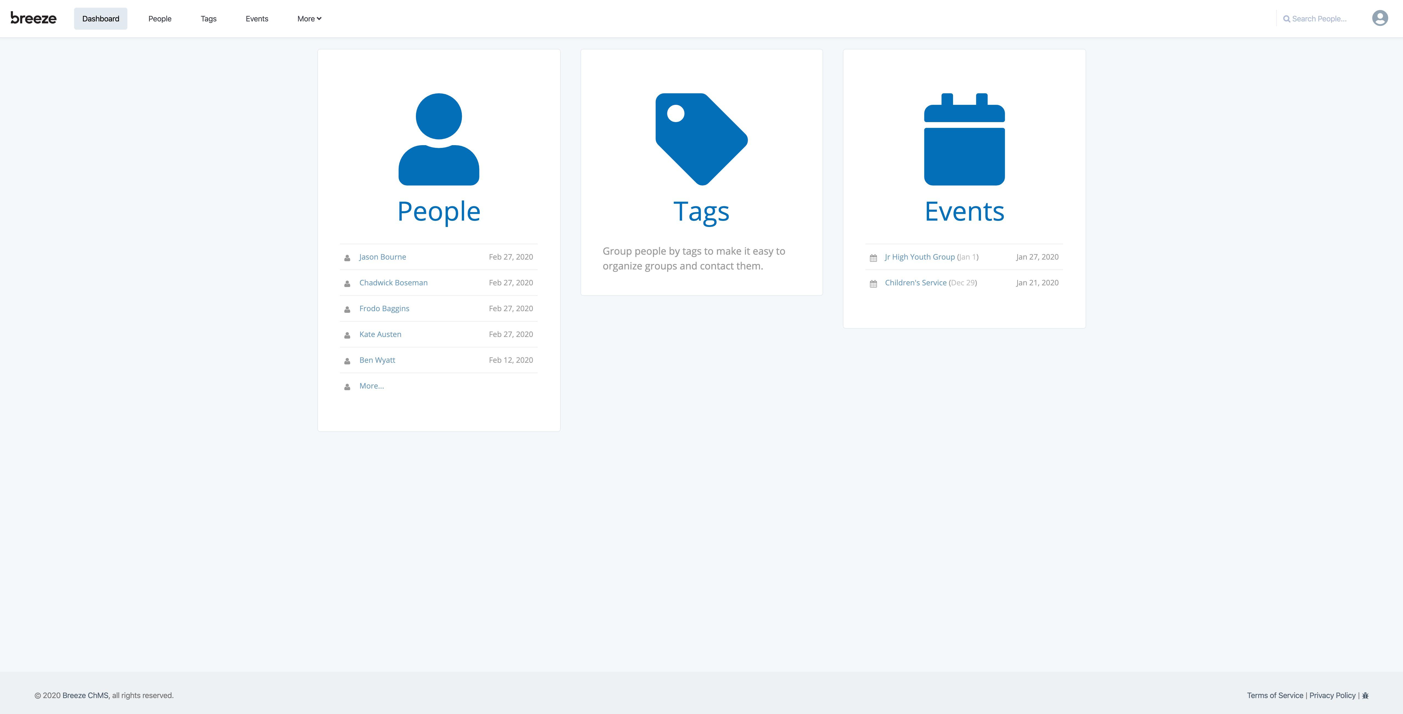Click the More... link under People
The height and width of the screenshot is (714, 1403).
tap(371, 386)
